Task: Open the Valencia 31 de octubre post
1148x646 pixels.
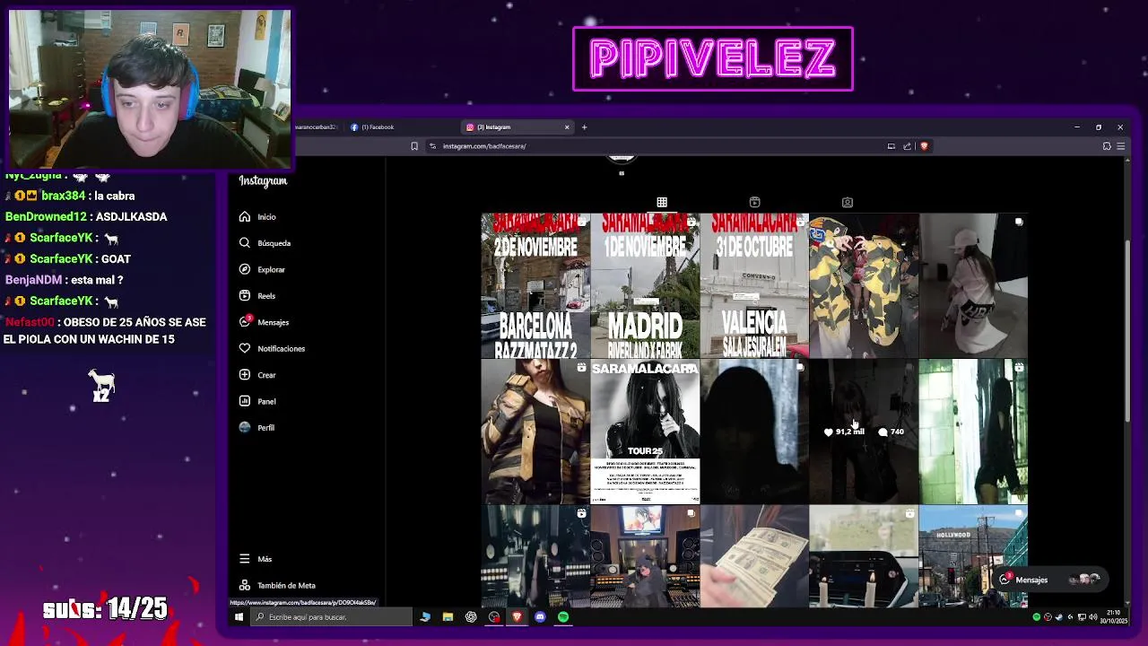Action: coord(754,285)
